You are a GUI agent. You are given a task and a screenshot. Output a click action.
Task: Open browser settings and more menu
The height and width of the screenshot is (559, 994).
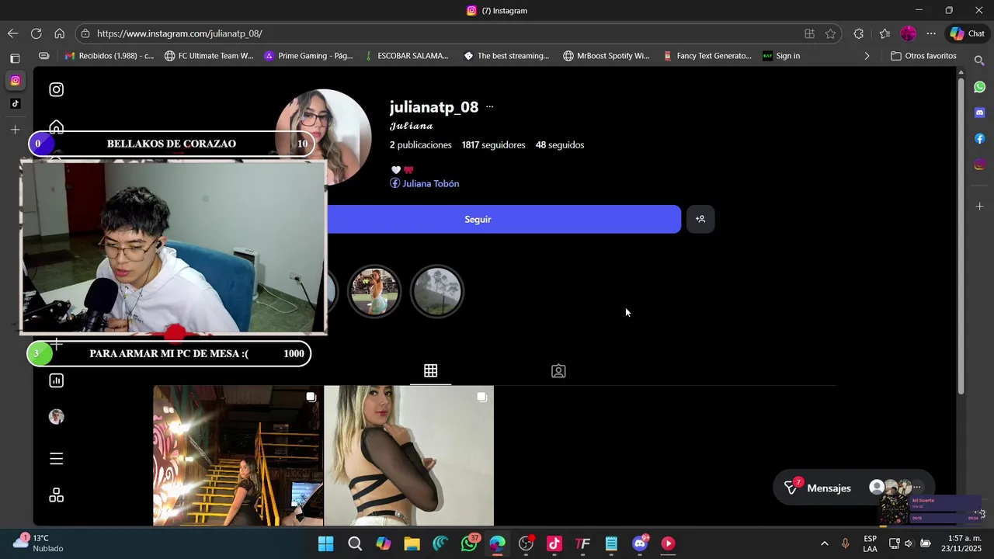pyautogui.click(x=931, y=33)
